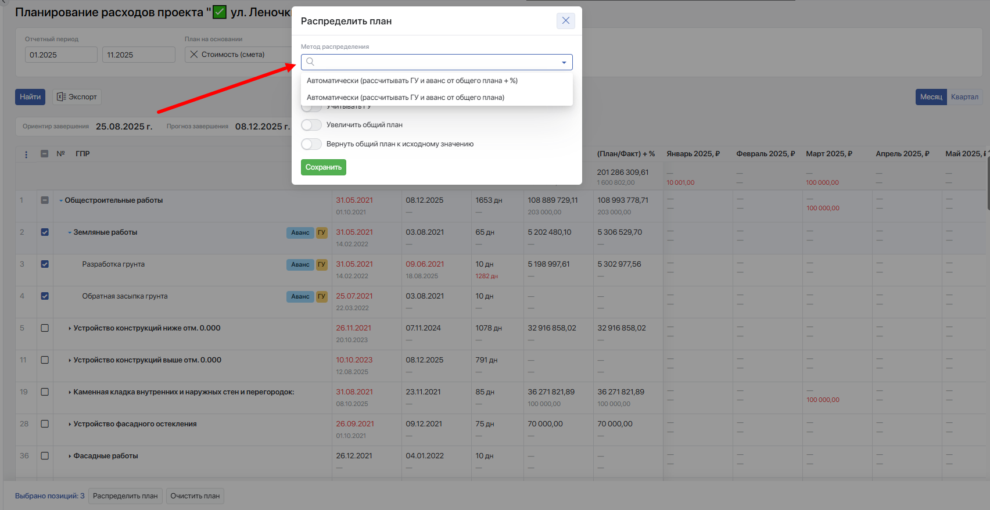
Task: Uncheck the Земляные работы row checkbox
Action: (x=45, y=232)
